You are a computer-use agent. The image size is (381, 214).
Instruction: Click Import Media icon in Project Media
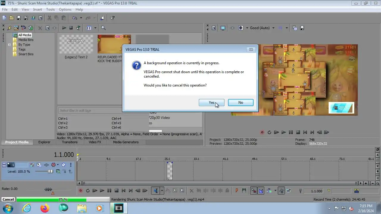[x=16, y=28]
